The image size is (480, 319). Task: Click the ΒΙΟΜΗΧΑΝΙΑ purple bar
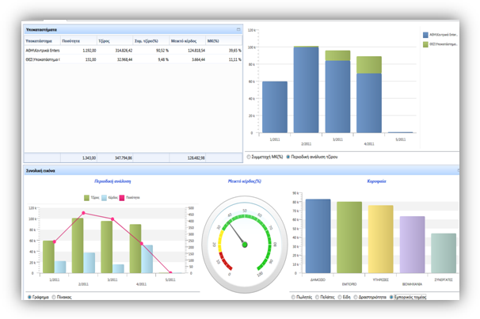(412, 245)
